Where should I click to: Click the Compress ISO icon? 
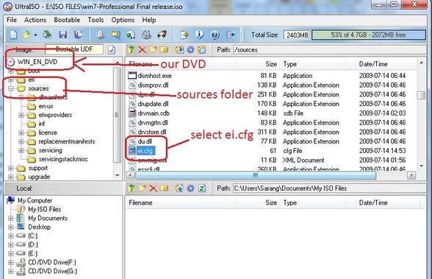click(131, 35)
